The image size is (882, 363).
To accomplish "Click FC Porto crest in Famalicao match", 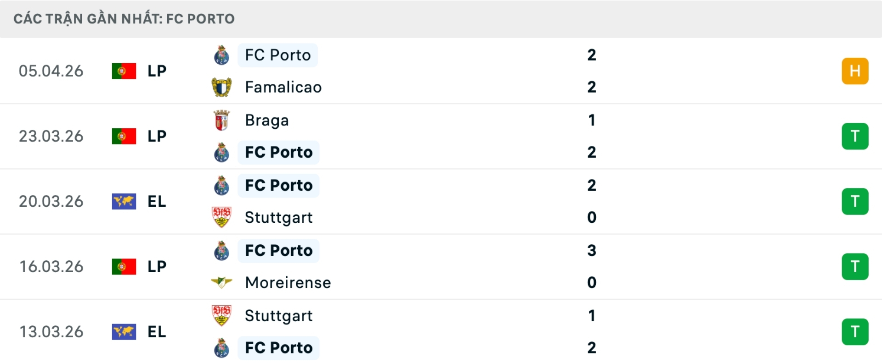I will pyautogui.click(x=221, y=55).
